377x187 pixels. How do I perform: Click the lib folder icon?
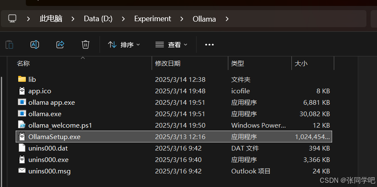22,79
